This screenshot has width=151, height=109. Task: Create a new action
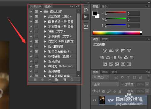point(65,80)
